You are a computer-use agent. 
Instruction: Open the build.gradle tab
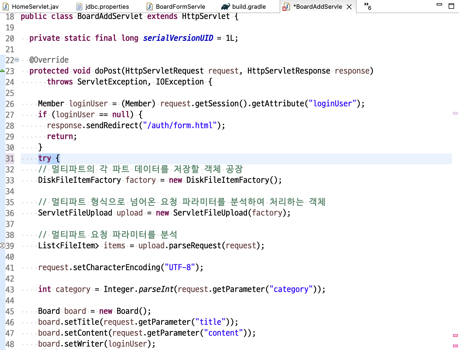(x=244, y=7)
